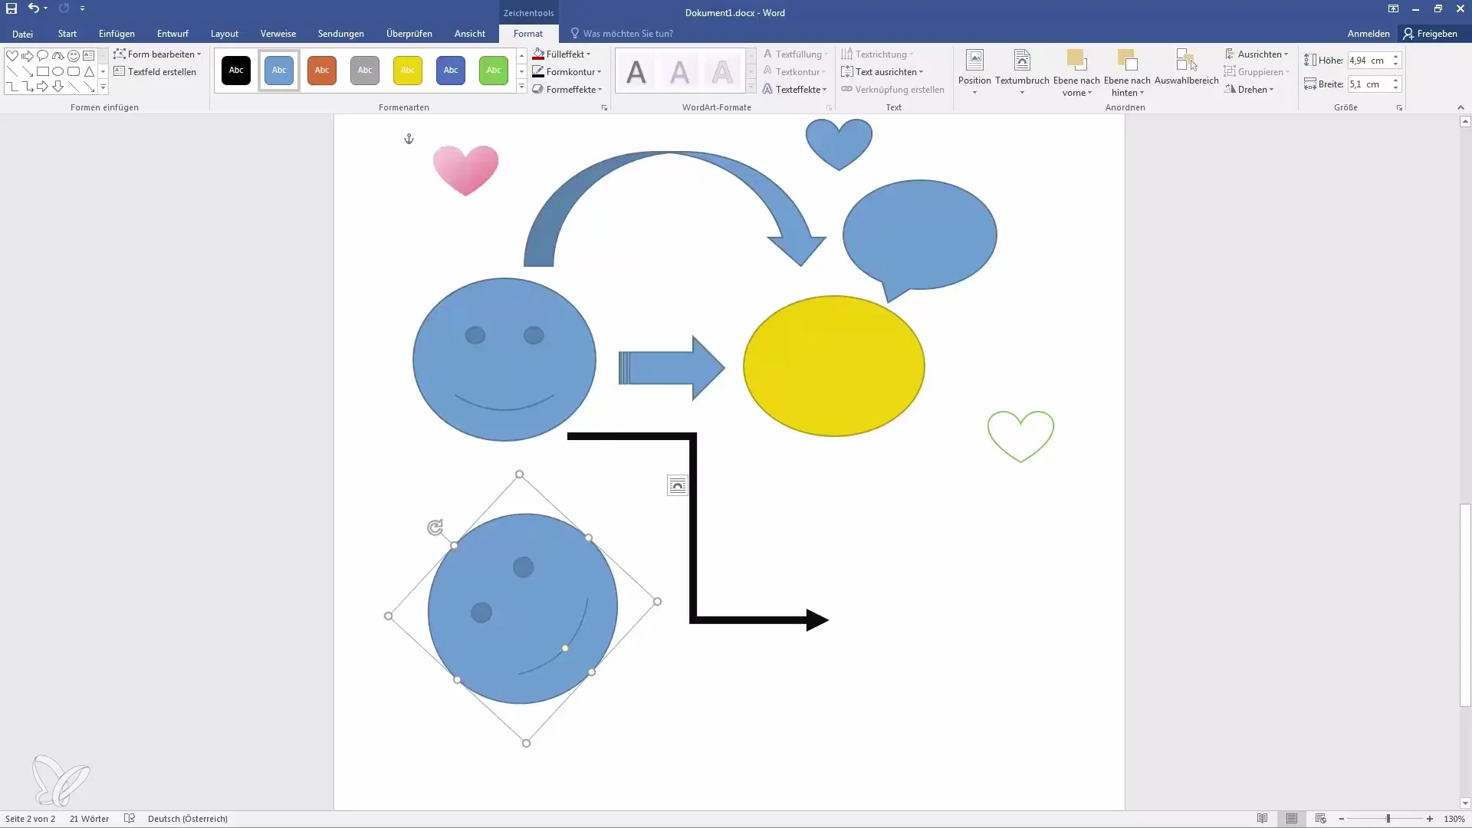This screenshot has width=1472, height=828.
Task: Click the Save icon in quick access toolbar
Action: (11, 8)
